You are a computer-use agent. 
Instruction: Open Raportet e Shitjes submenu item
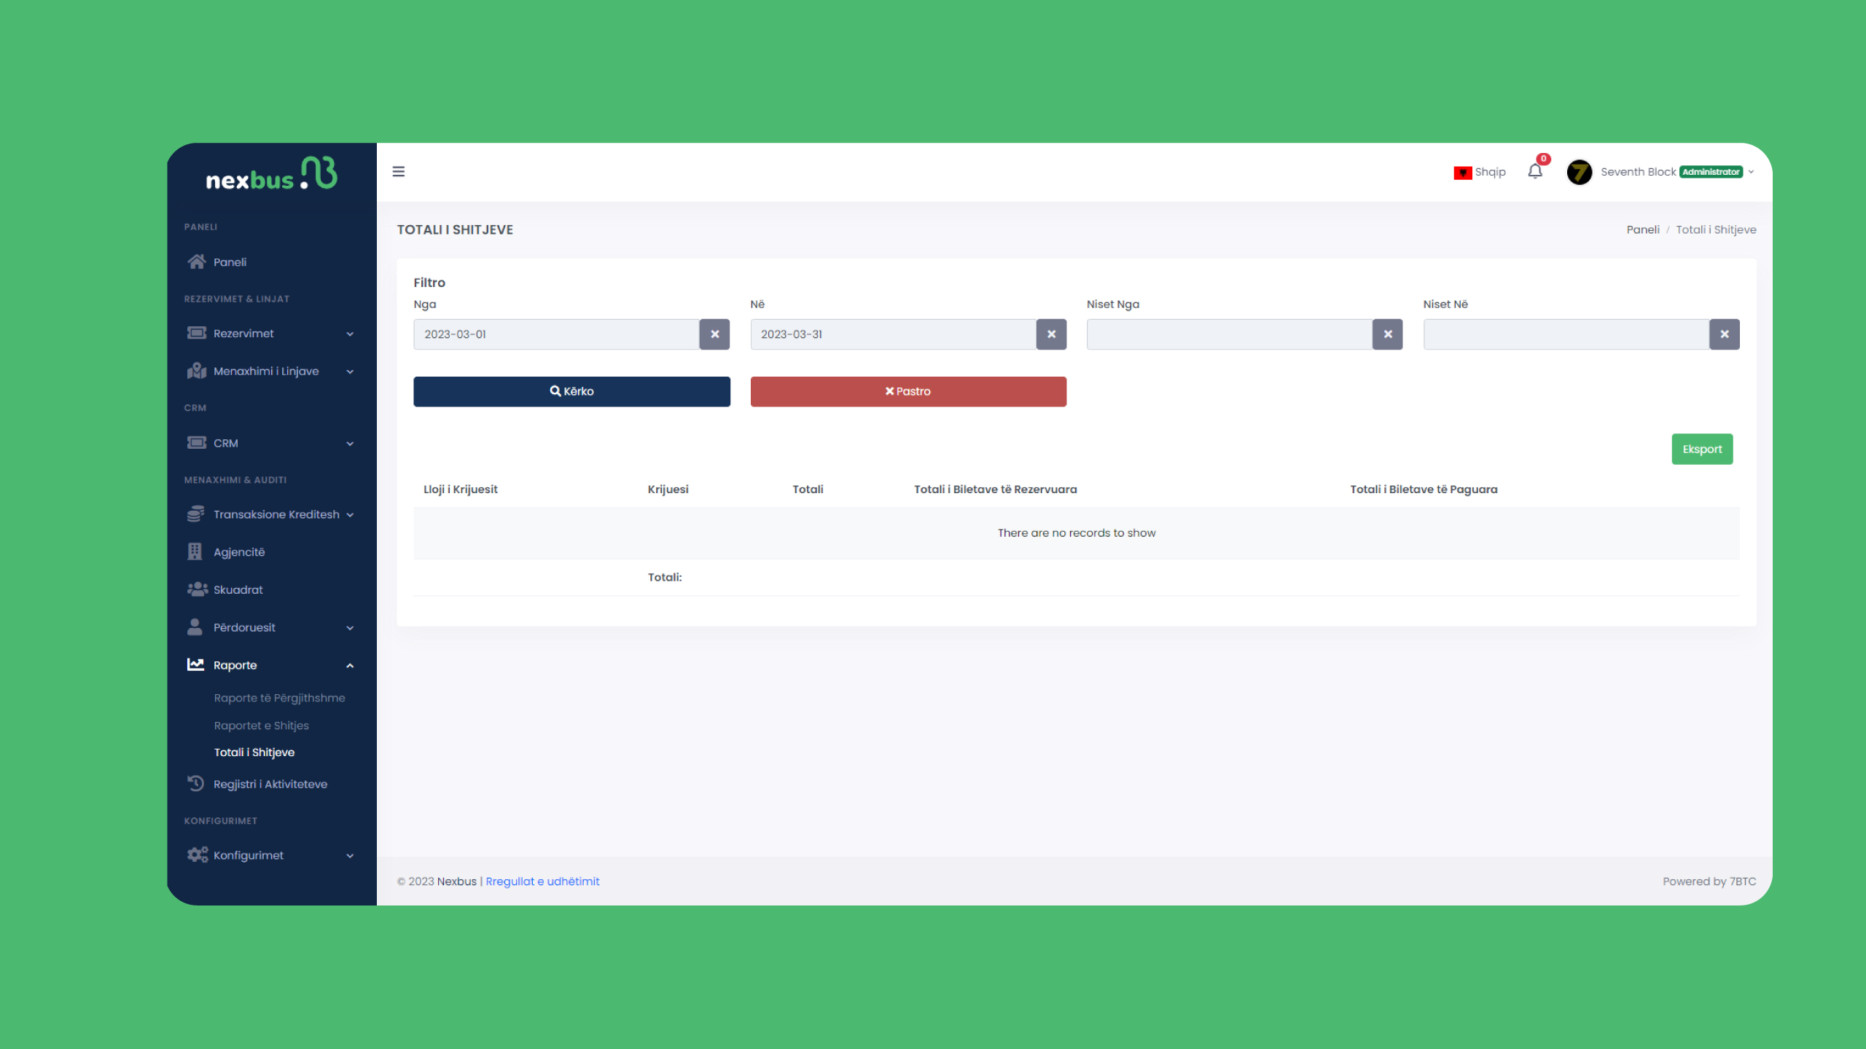(261, 726)
